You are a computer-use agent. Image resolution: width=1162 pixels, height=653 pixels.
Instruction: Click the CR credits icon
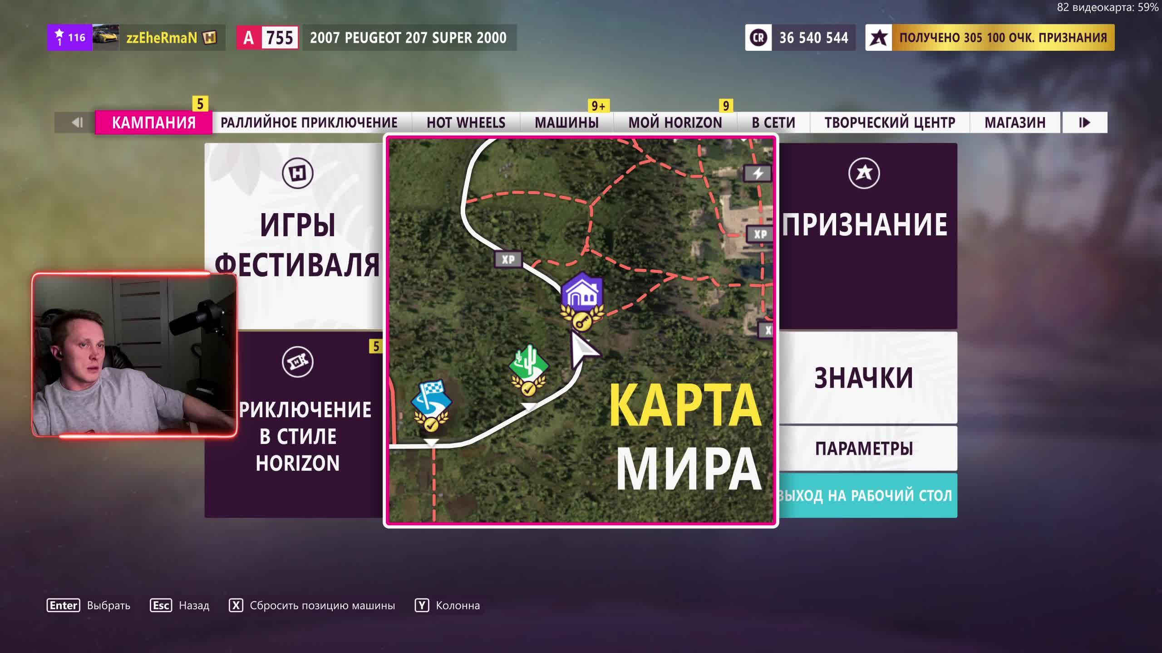pos(758,38)
